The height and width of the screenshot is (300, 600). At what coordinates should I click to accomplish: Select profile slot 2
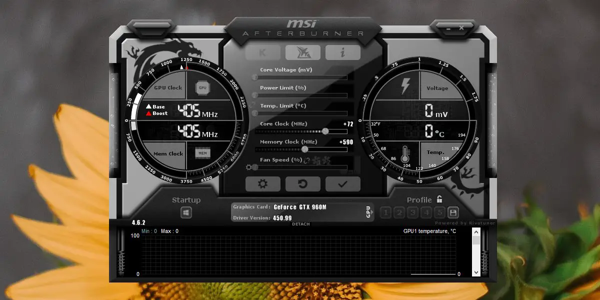(399, 213)
